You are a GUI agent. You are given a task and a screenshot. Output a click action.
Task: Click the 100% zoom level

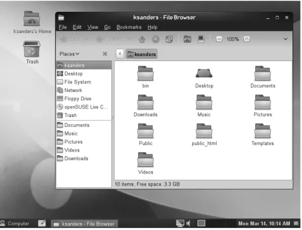pyautogui.click(x=233, y=39)
